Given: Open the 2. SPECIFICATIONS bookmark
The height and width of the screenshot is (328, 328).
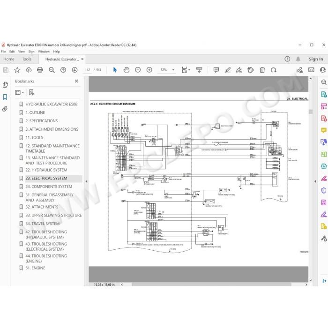Looking at the screenshot, I should coord(42,121).
